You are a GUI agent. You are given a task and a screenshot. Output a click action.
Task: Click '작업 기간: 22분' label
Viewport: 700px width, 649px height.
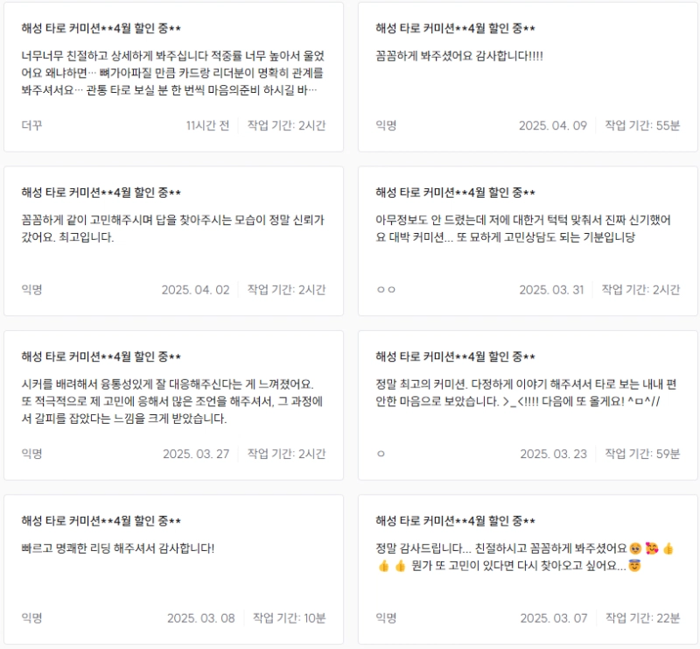click(x=641, y=617)
